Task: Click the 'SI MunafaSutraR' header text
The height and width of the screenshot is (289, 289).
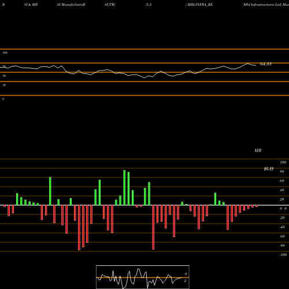Action: click(71, 5)
